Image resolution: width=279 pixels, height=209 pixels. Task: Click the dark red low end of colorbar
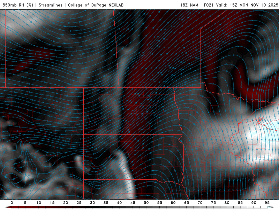(9, 207)
